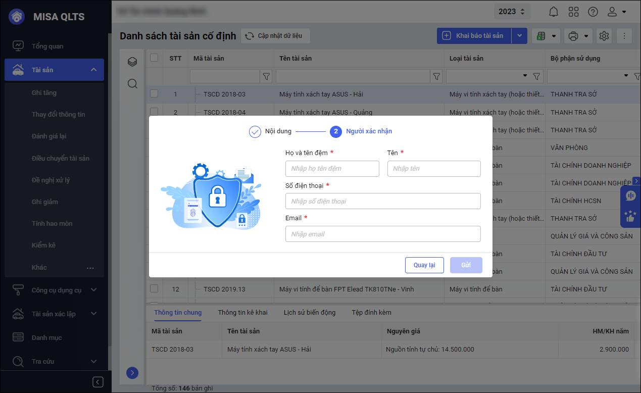Click the help question mark icon
This screenshot has width=641, height=393.
pos(593,12)
